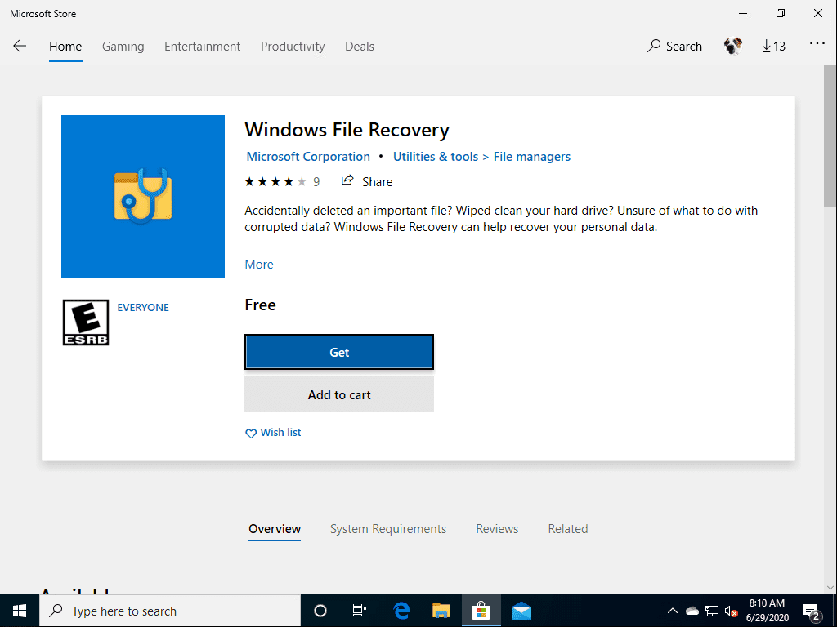Expand description with More link
837x627 pixels.
(x=259, y=265)
